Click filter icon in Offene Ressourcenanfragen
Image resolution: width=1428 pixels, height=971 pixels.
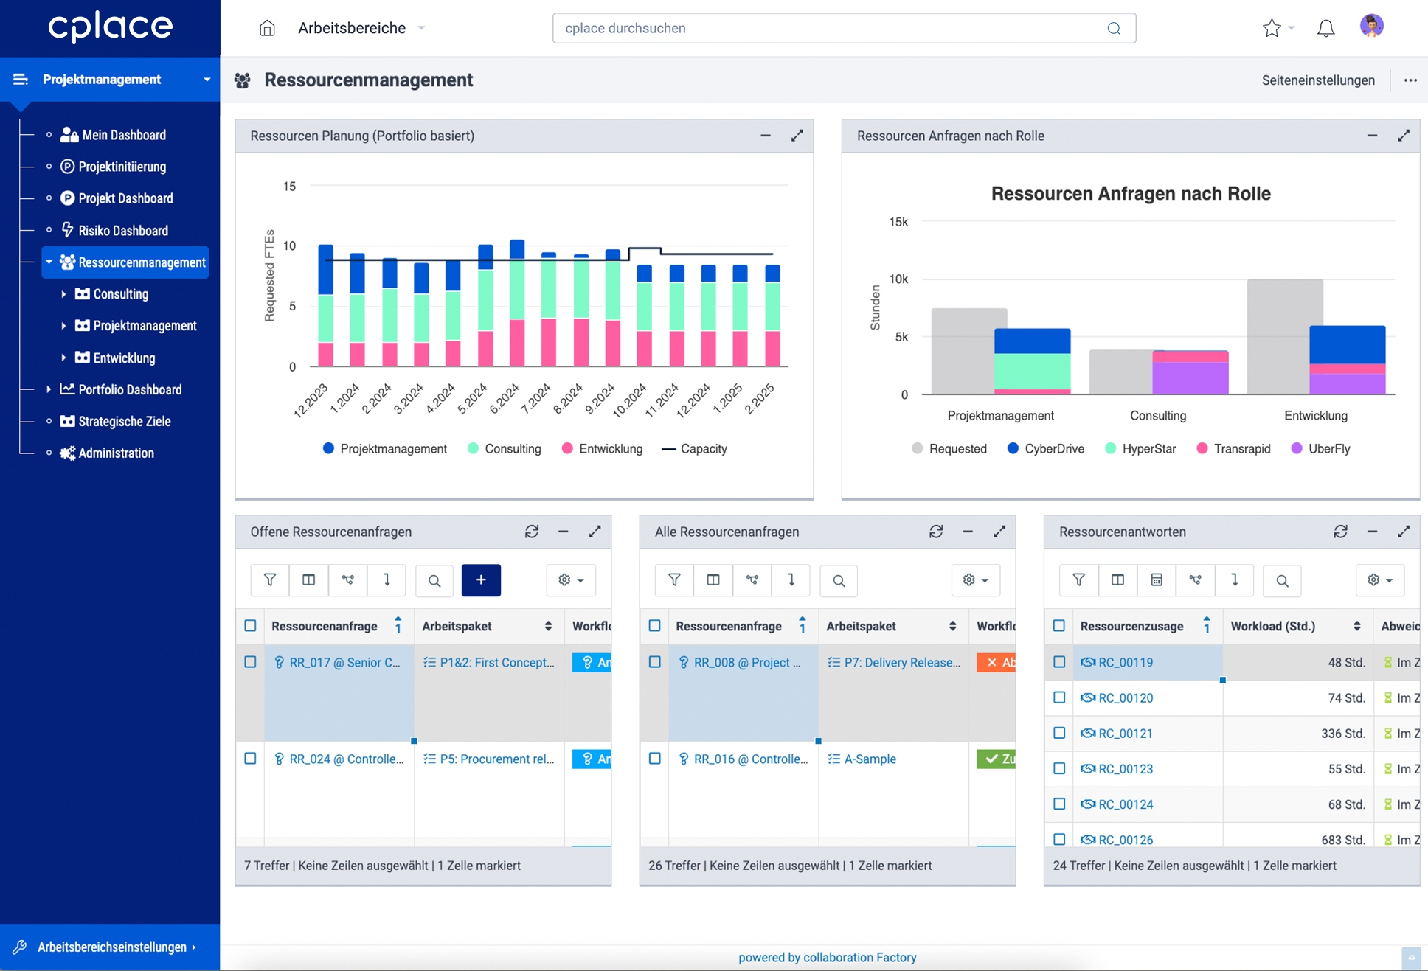click(270, 580)
